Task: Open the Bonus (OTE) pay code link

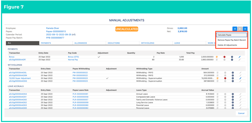Action: (73, 57)
